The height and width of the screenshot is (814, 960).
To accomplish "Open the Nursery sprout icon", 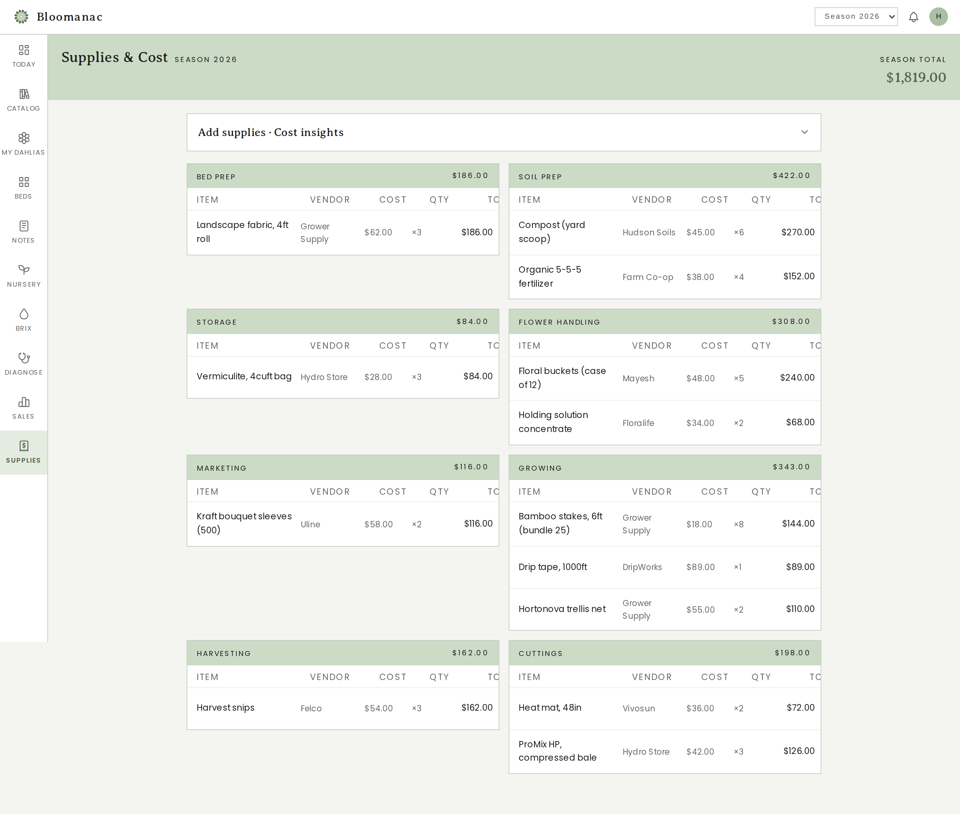I will coord(24,270).
